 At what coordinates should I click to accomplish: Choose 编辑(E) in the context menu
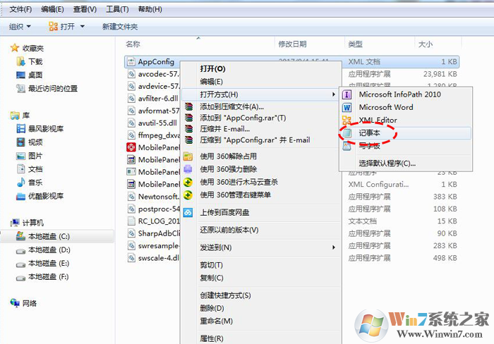coord(212,82)
